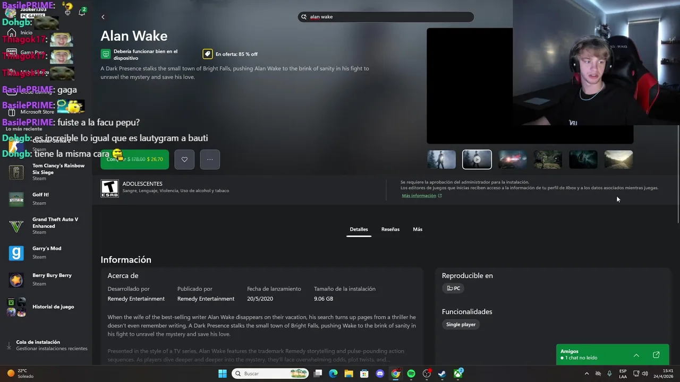The width and height of the screenshot is (680, 382).
Task: Switch to the Más tab
Action: [418, 229]
